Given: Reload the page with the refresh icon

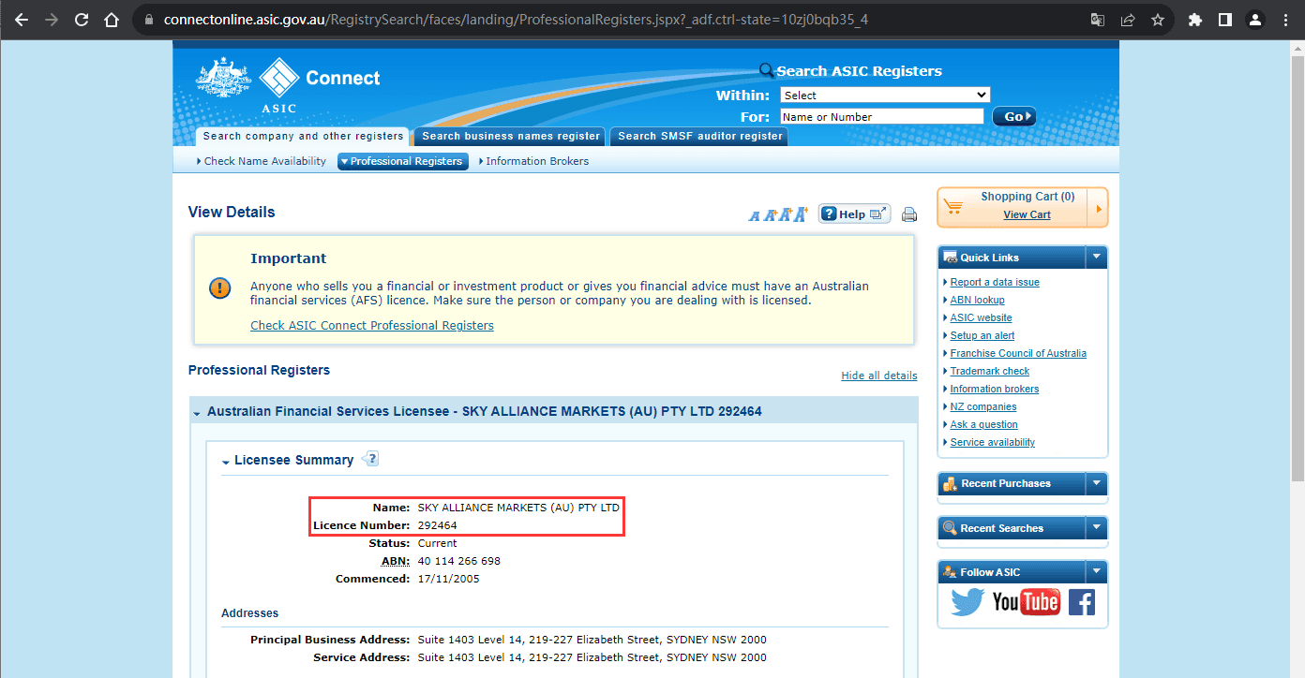Looking at the screenshot, I should pos(82,20).
